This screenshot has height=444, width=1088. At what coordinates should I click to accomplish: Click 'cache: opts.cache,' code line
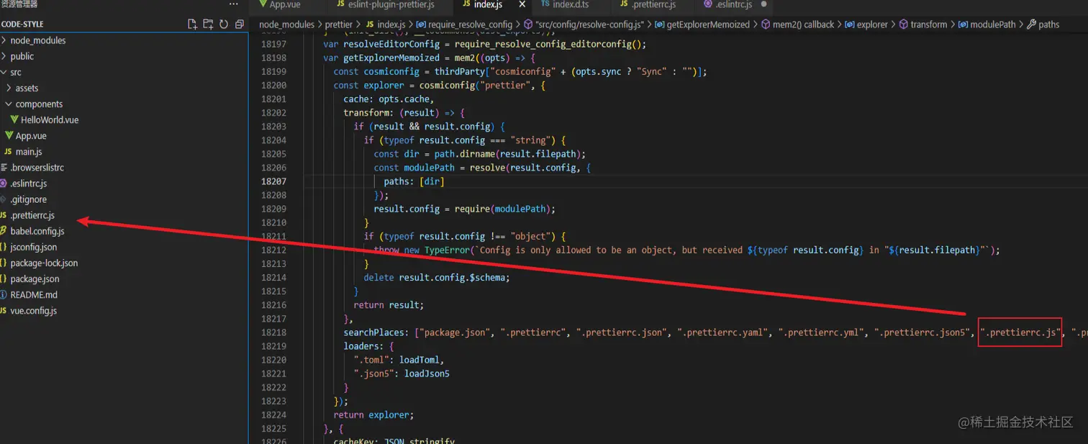pos(389,99)
